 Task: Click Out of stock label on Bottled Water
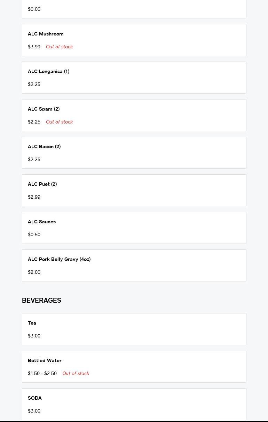coord(76,374)
